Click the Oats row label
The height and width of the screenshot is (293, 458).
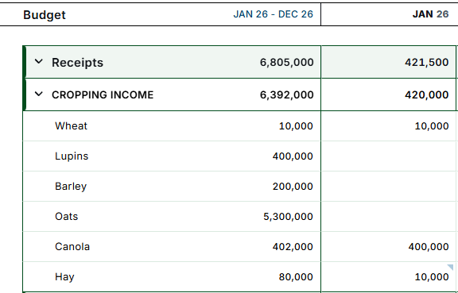(x=66, y=216)
